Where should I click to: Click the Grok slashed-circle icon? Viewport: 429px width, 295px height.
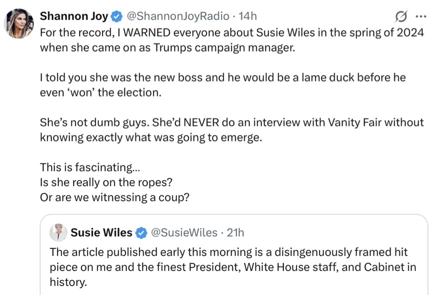click(x=400, y=17)
